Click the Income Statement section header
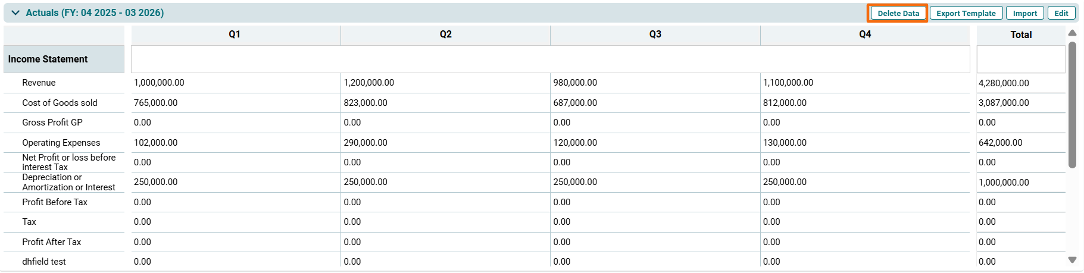 tap(48, 59)
